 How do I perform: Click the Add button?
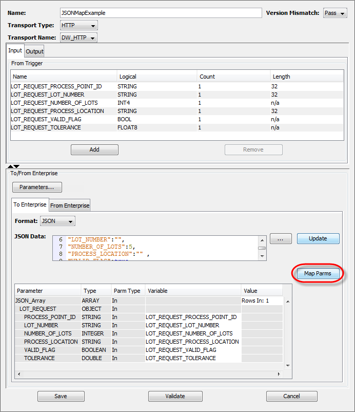click(x=94, y=149)
